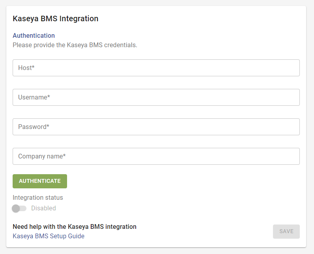Click into the Host input field
The width and height of the screenshot is (314, 254).
coord(156,68)
